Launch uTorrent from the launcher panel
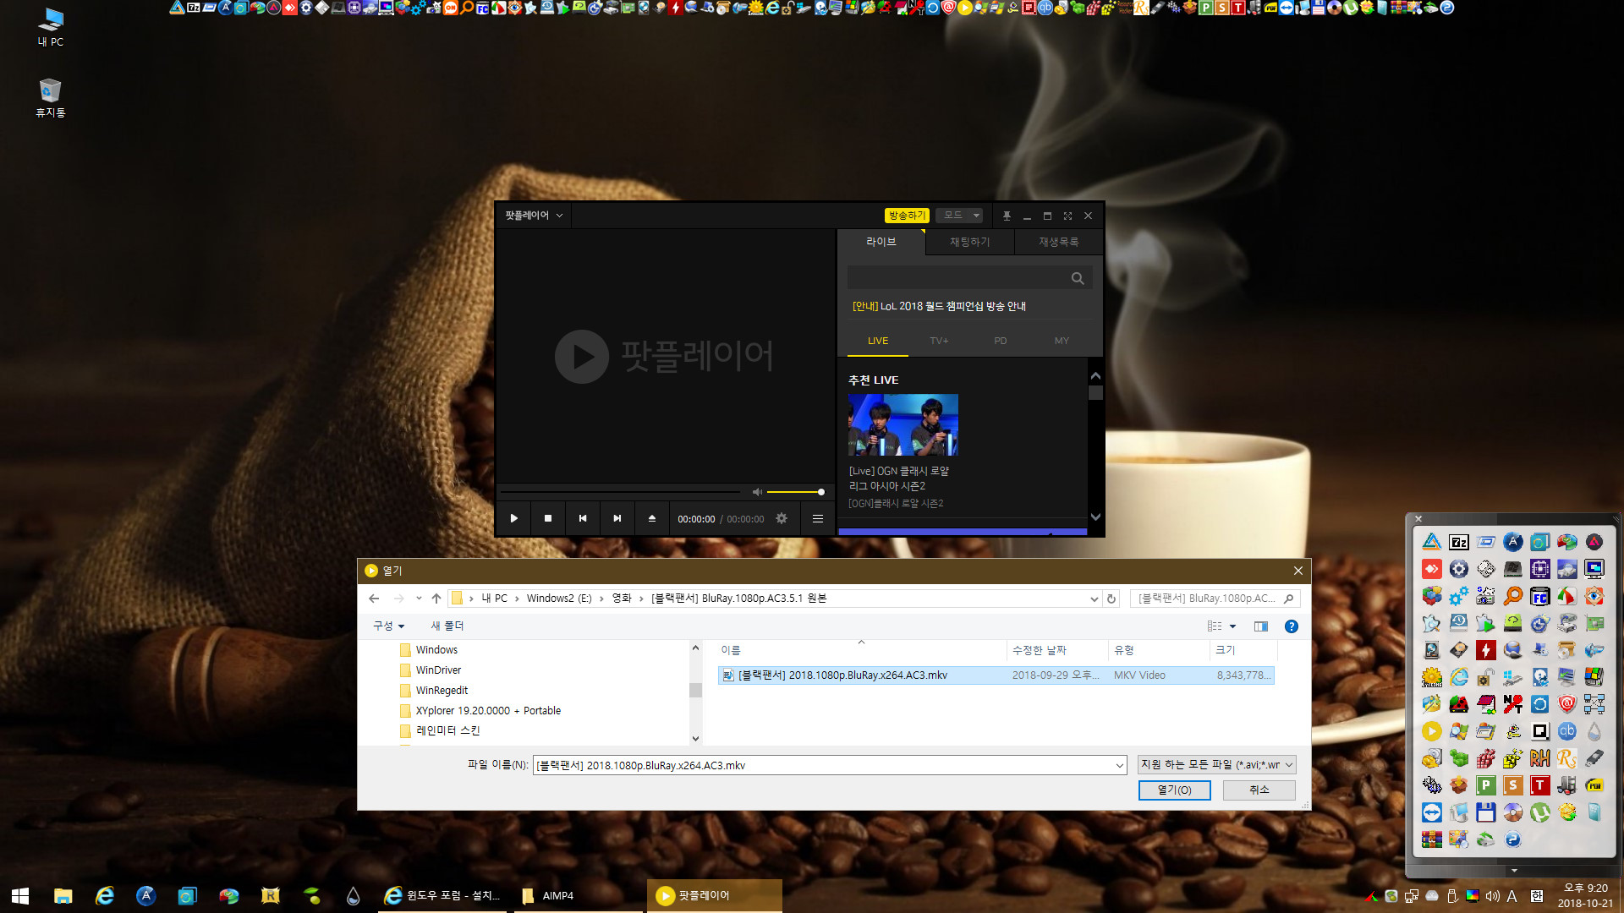 1540,813
